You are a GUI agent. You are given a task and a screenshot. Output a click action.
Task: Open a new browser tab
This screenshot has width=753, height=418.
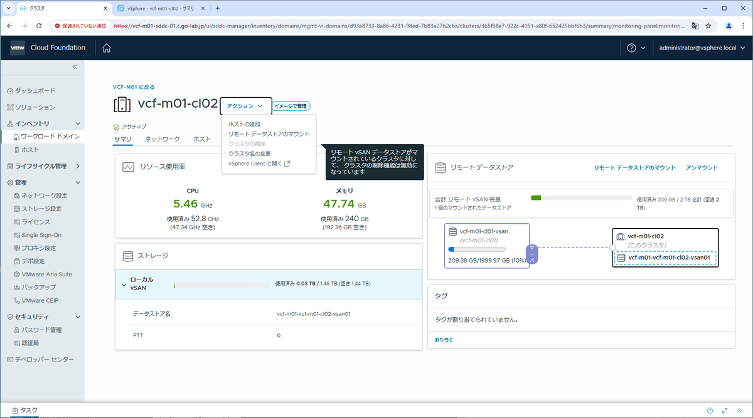coord(217,8)
